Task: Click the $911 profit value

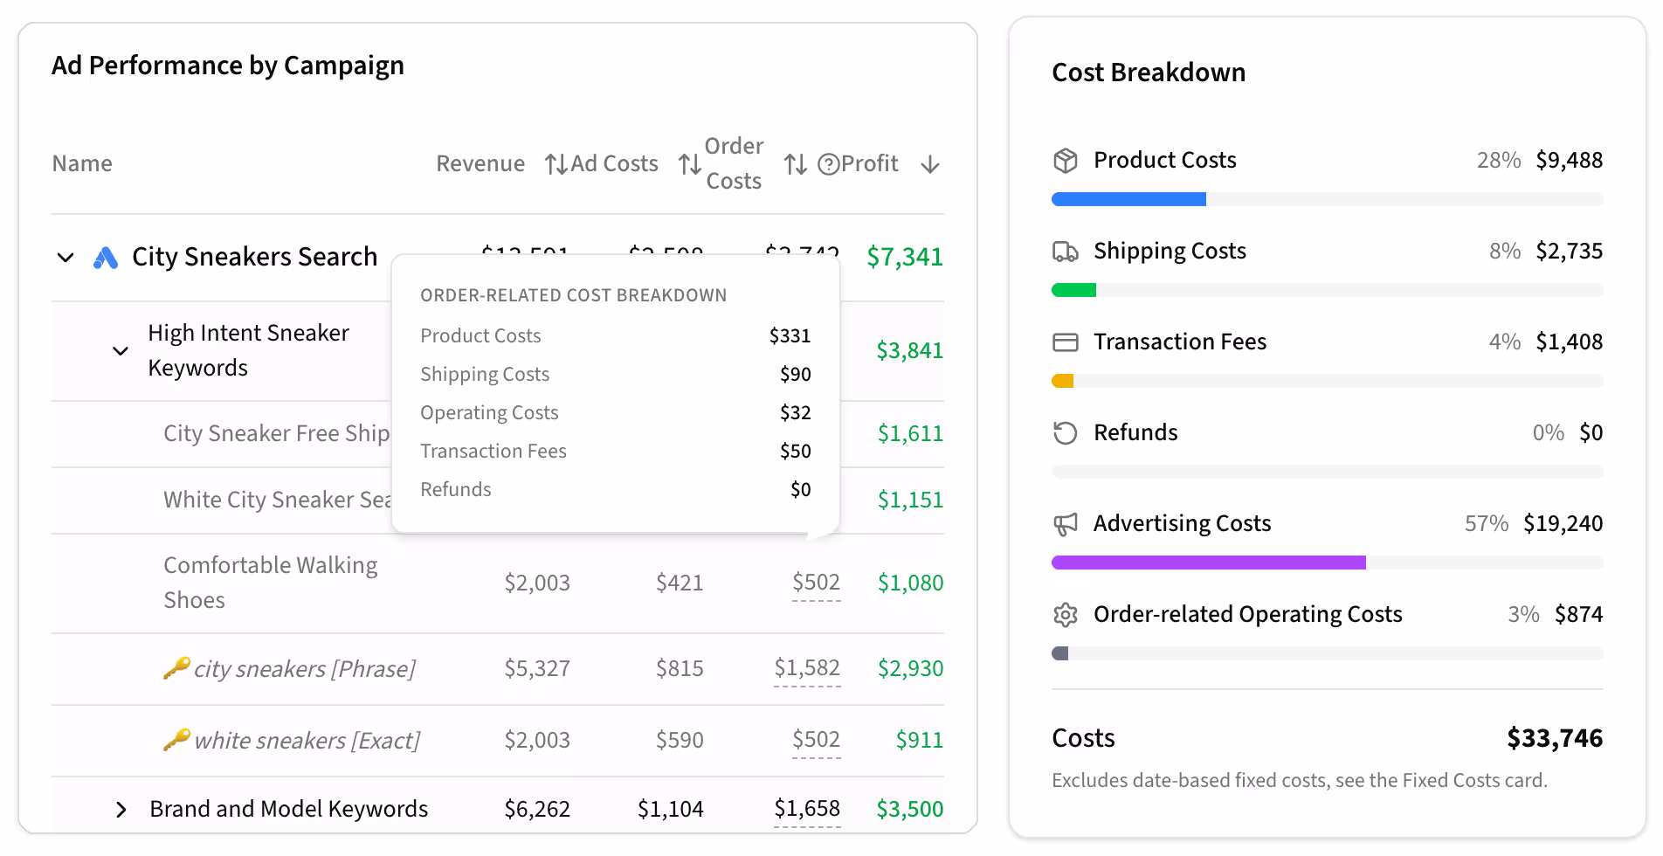Action: (920, 740)
